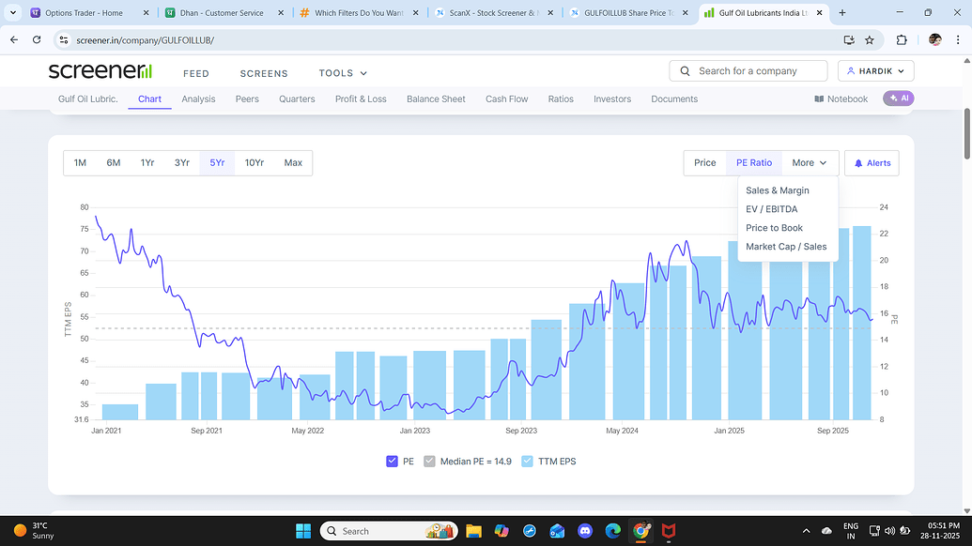Switch chart to Price view

704,163
